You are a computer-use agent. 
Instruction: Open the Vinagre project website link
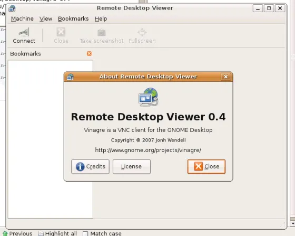click(x=148, y=150)
